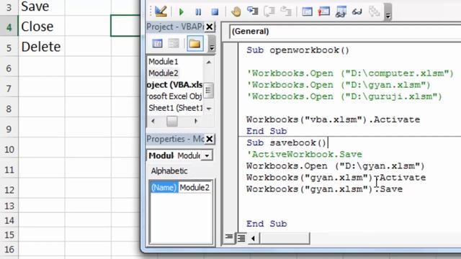Screen dimensions: 461x259
Task: Click Workbooks("gyan.xlsm").Activate line
Action: point(336,178)
